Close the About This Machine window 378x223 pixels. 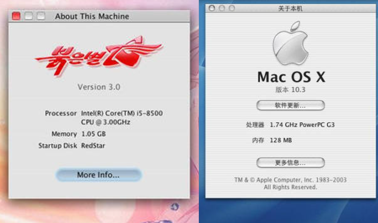(x=16, y=16)
